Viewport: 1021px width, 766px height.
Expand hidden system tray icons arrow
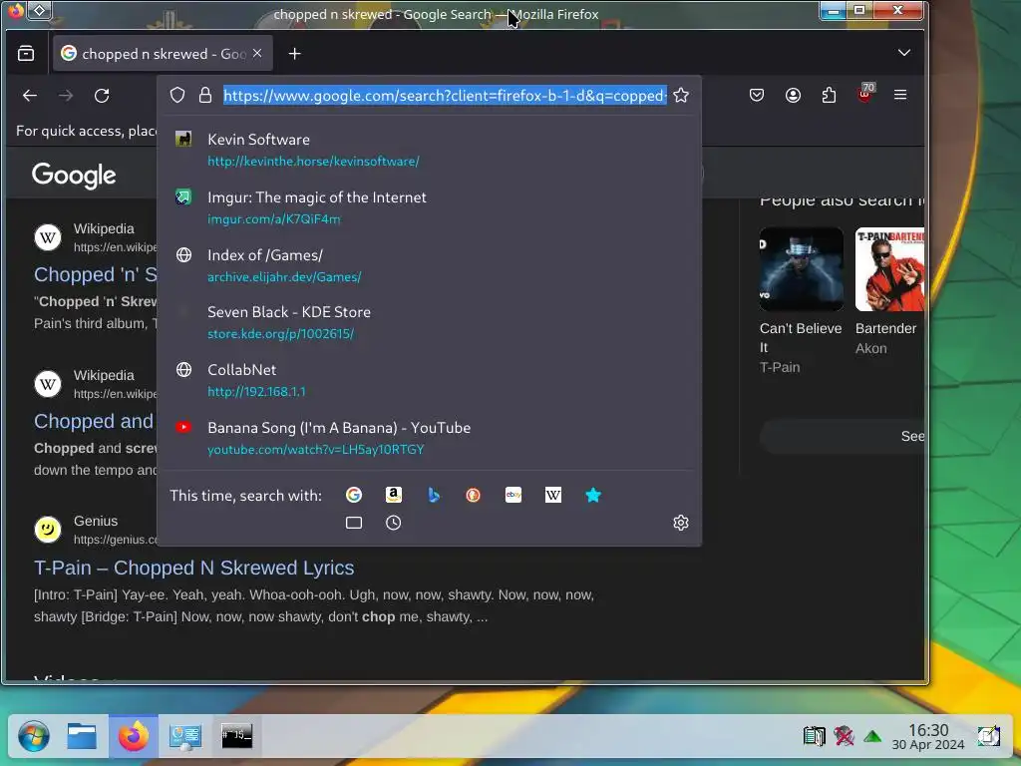tap(872, 737)
